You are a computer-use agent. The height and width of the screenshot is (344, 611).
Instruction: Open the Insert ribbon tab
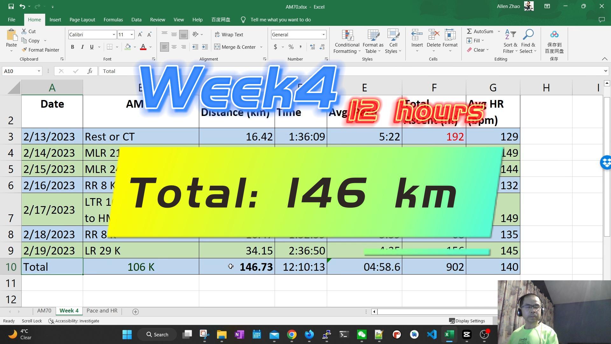click(x=55, y=20)
